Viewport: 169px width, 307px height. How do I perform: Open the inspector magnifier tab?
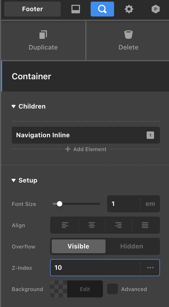pos(102,9)
